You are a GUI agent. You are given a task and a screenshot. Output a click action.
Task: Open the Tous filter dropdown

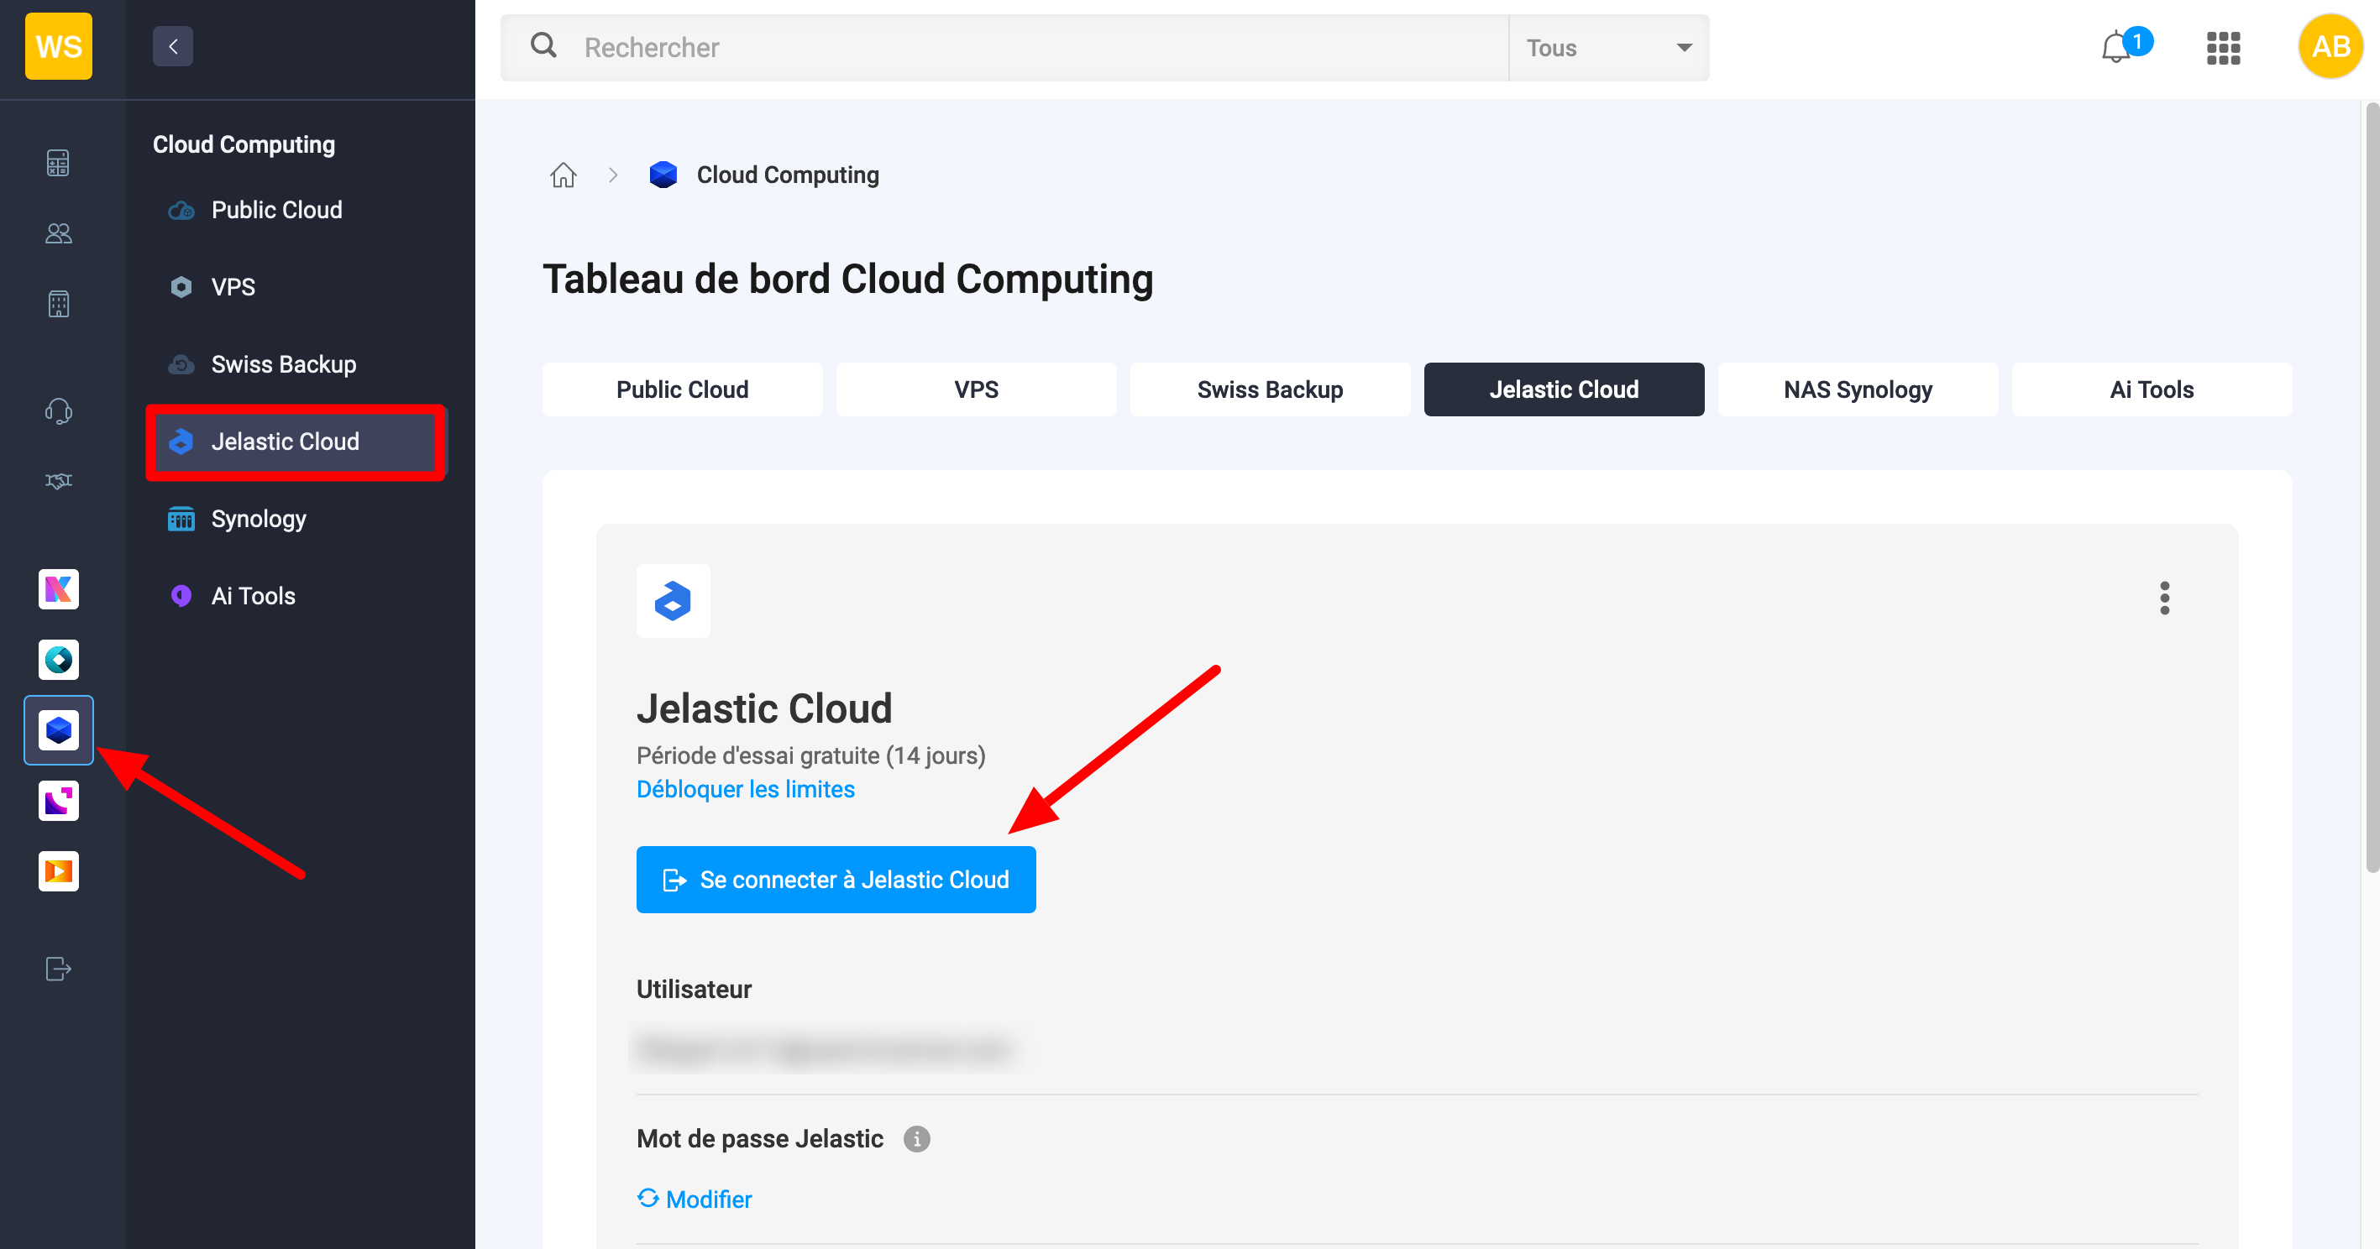(x=1608, y=47)
